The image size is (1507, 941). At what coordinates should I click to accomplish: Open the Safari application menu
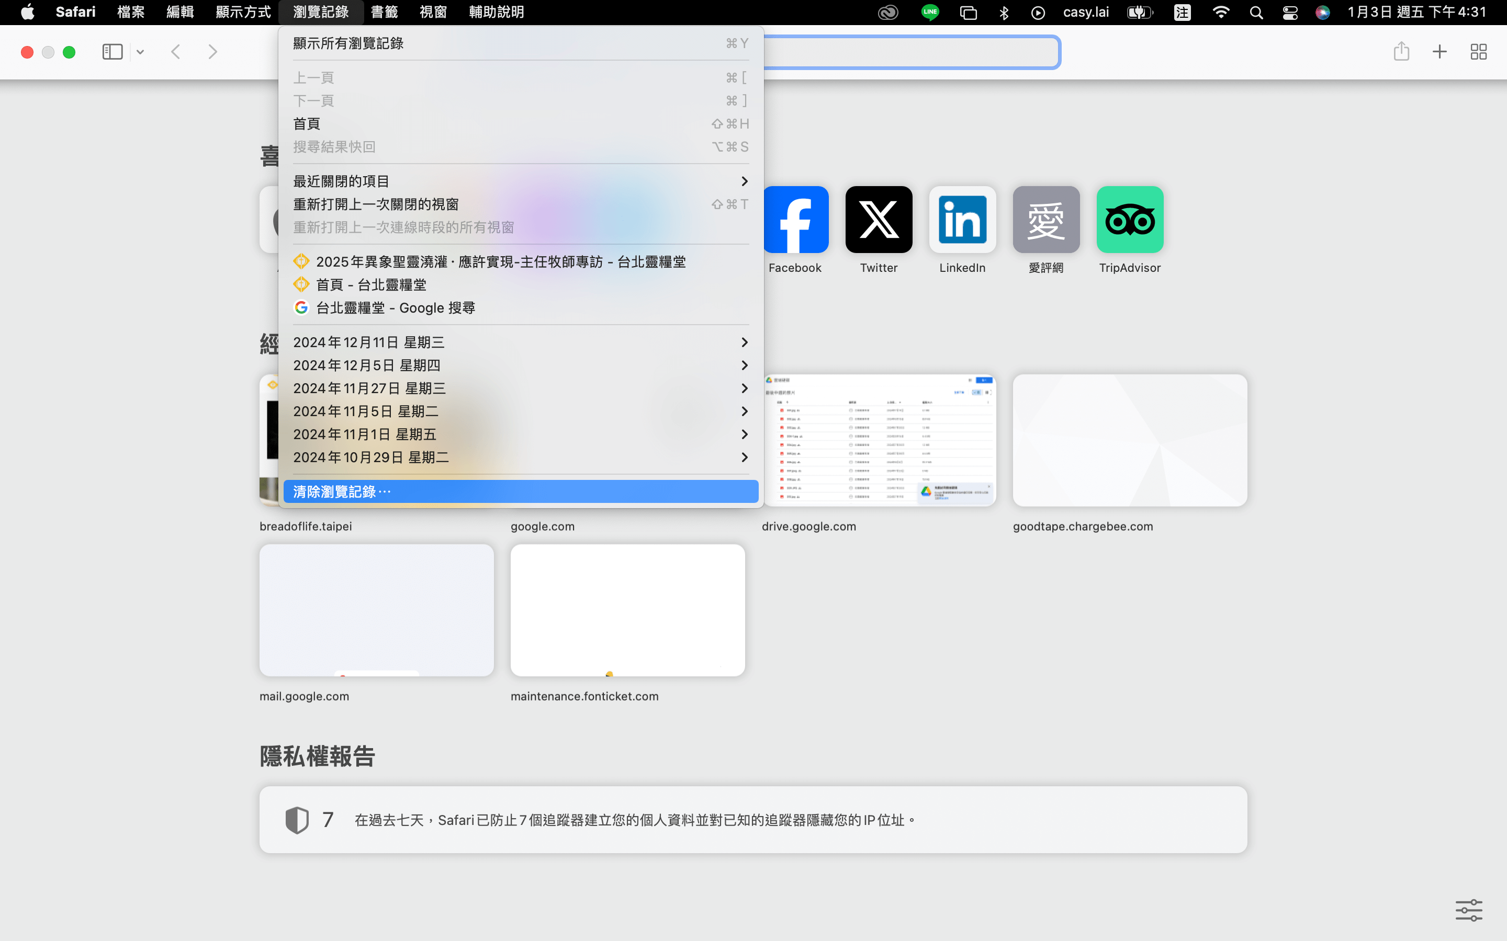click(x=75, y=12)
